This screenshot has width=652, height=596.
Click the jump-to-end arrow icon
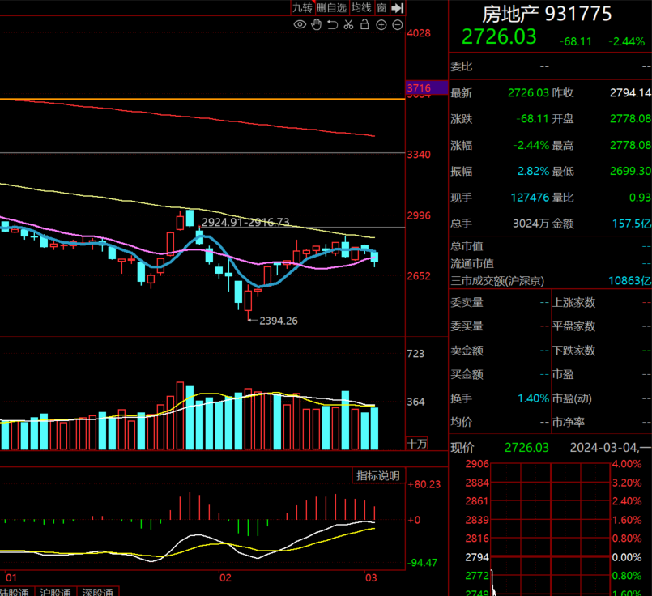pos(398,7)
